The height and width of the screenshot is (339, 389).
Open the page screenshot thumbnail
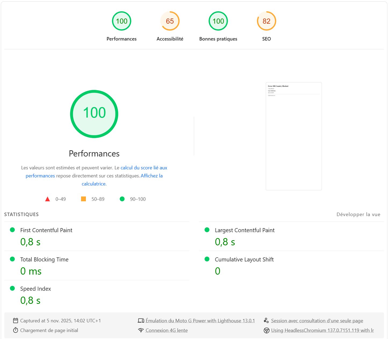tap(294, 136)
